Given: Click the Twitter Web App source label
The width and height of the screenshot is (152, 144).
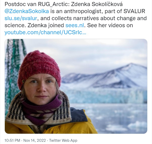Looking at the screenshot, I should [x=63, y=140].
